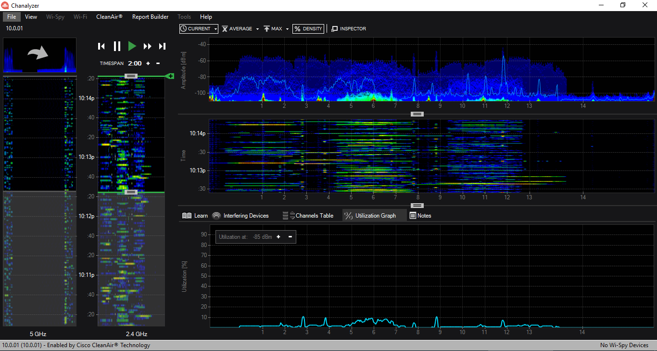This screenshot has width=657, height=351.
Task: Click the skip to start playback icon
Action: pyautogui.click(x=101, y=46)
